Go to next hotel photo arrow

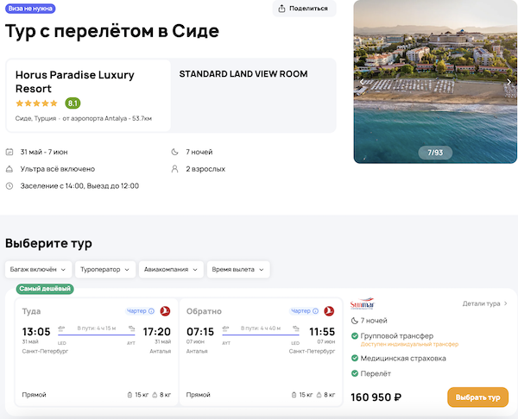pos(509,82)
